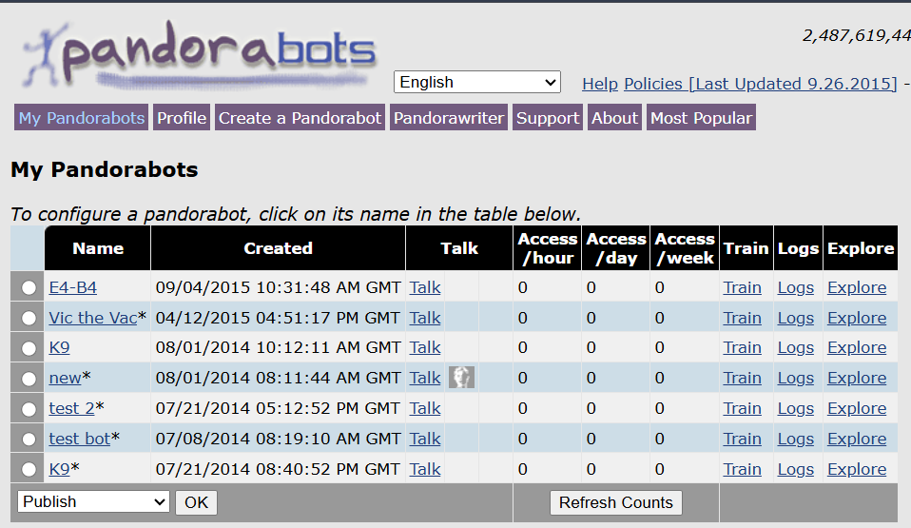Open the Vic the Vac bot link
The width and height of the screenshot is (911, 528).
pyautogui.click(x=93, y=318)
